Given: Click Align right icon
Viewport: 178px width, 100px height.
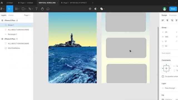Looking at the screenshot, I should (x=172, y=20).
